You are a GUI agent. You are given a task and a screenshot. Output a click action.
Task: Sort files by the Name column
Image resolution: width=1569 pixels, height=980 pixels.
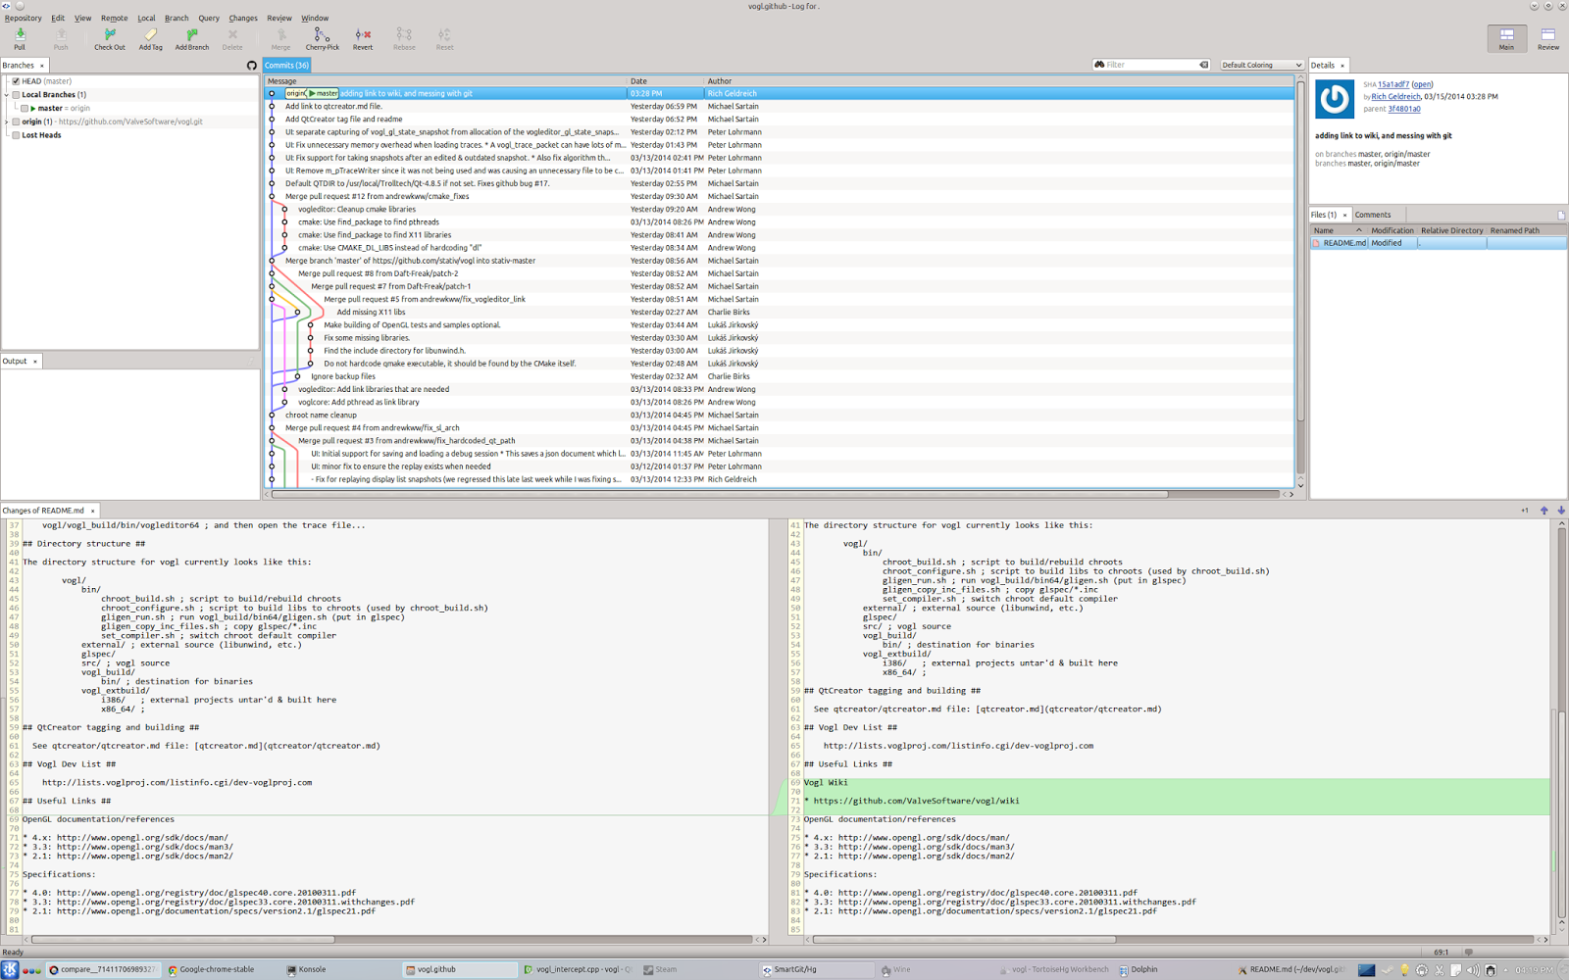coord(1338,230)
